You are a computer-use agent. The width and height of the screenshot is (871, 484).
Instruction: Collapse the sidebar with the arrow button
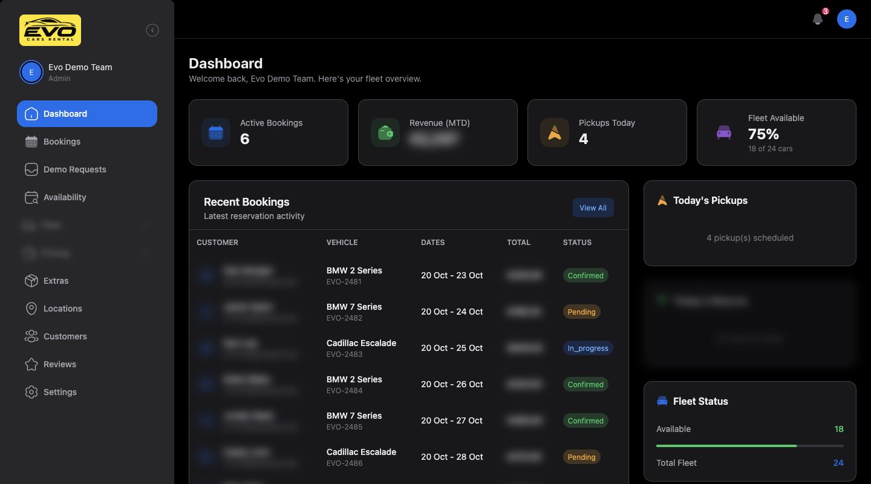tap(152, 30)
